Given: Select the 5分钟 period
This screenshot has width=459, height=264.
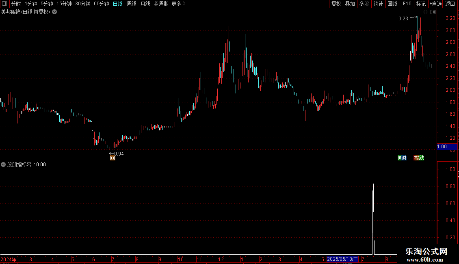Looking at the screenshot, I should point(47,4).
